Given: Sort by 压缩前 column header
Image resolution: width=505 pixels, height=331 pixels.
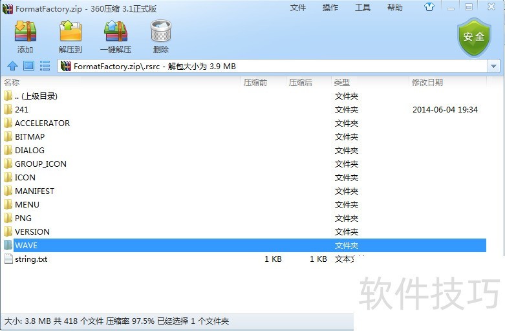Looking at the screenshot, I should [255, 83].
